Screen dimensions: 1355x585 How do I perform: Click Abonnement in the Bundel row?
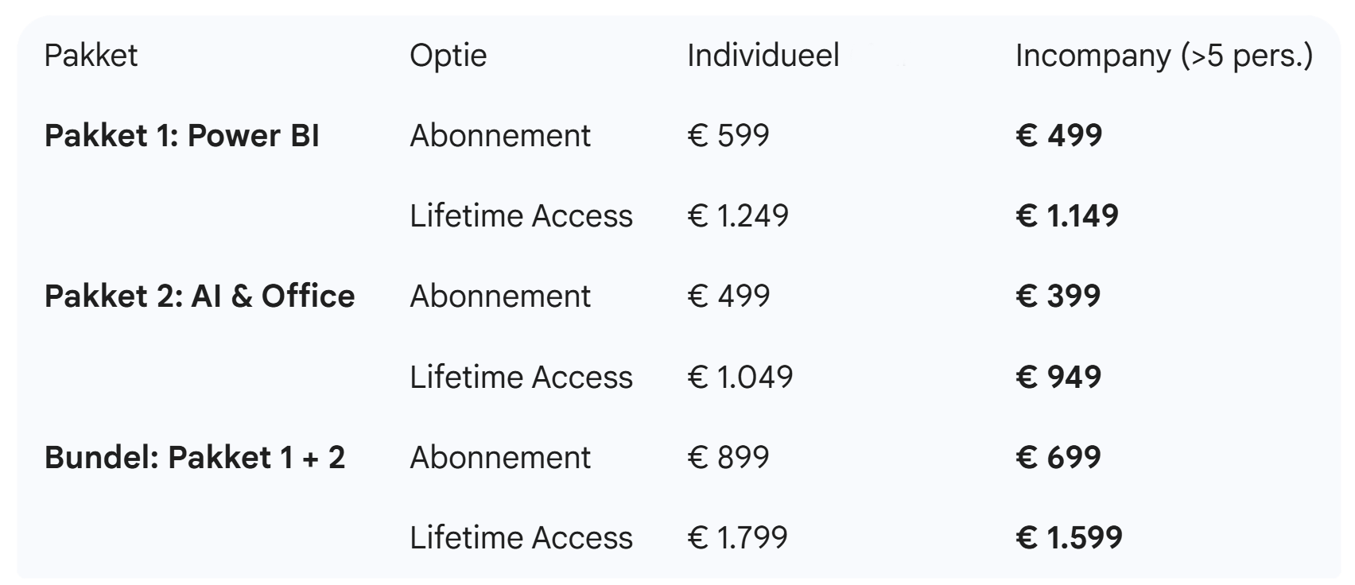click(500, 458)
